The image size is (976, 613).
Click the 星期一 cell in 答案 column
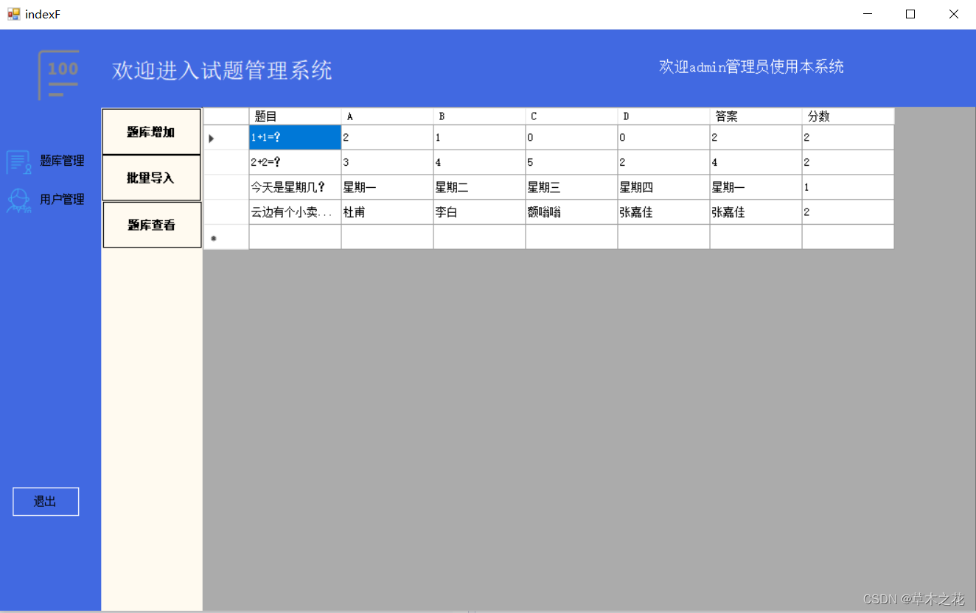[756, 187]
